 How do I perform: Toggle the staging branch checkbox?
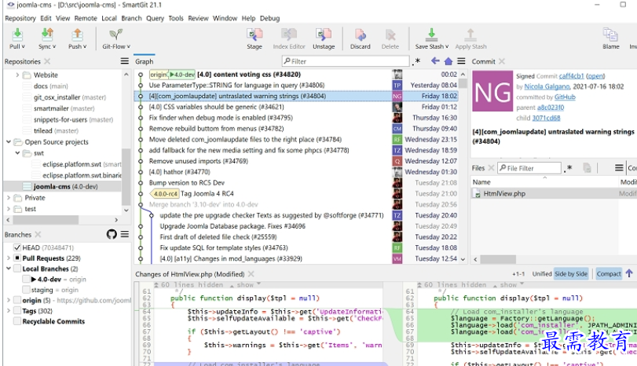pyautogui.click(x=26, y=290)
